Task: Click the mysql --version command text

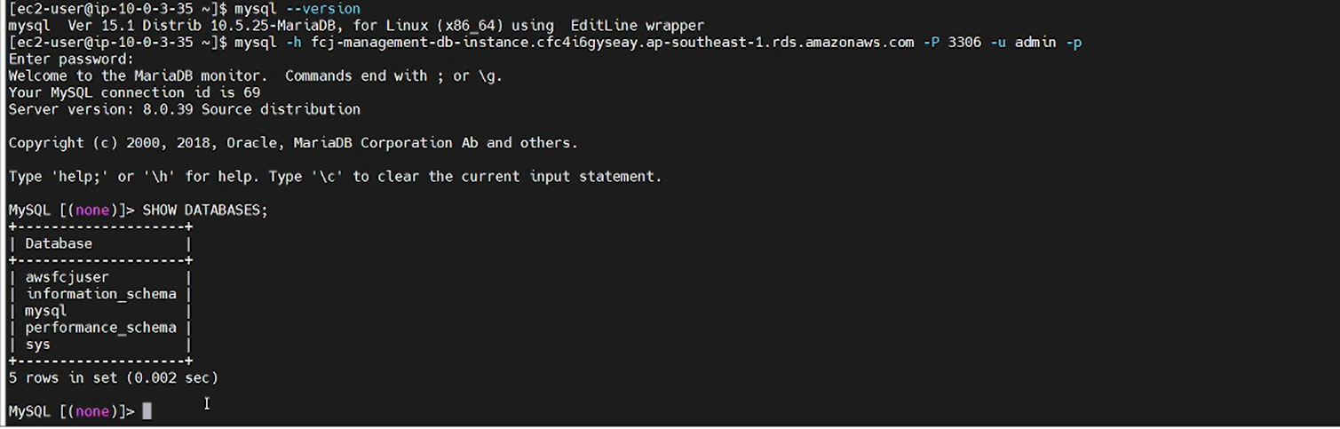Action: 297,9
